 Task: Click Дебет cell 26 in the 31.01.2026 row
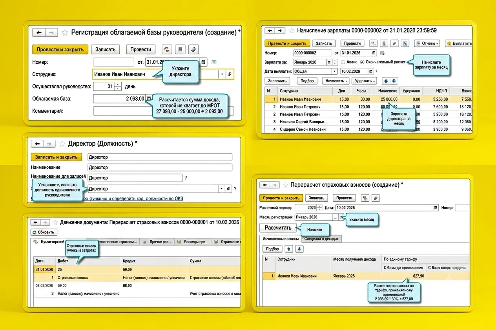(89, 270)
